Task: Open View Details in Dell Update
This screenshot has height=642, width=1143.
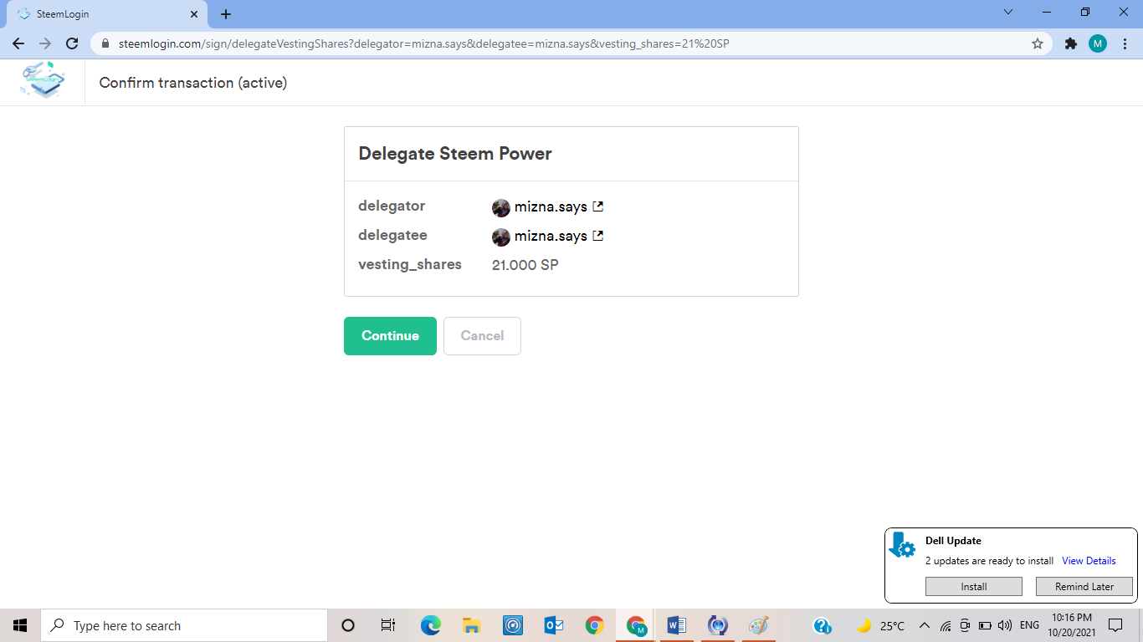Action: [1089, 561]
